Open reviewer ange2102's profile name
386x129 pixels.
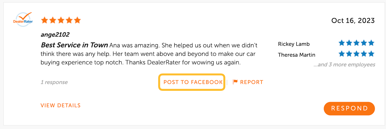tap(55, 35)
